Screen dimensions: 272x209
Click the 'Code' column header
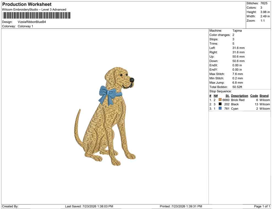(x=254, y=96)
